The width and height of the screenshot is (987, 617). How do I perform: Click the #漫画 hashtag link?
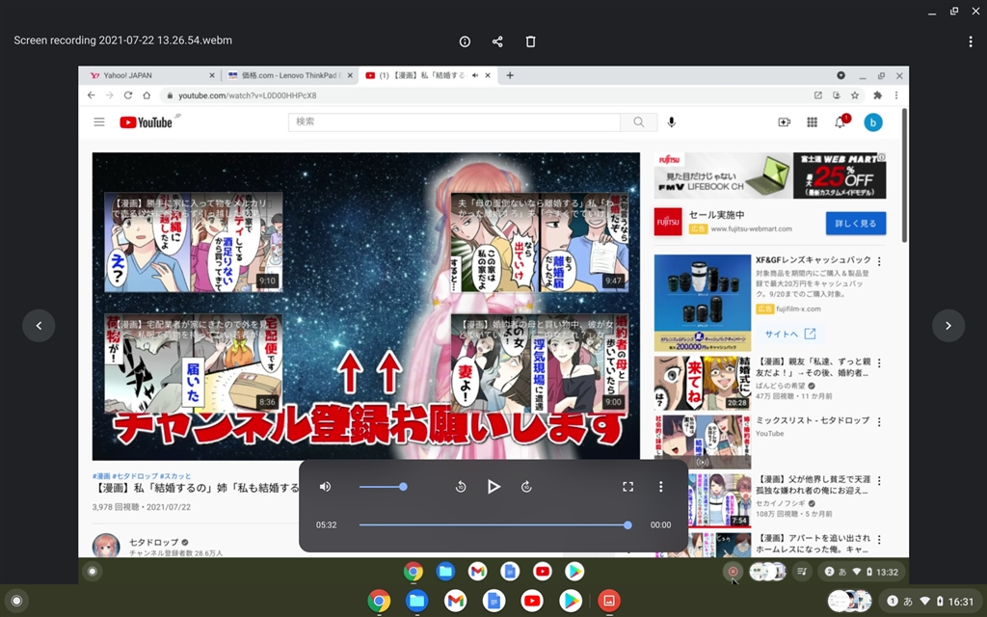100,476
